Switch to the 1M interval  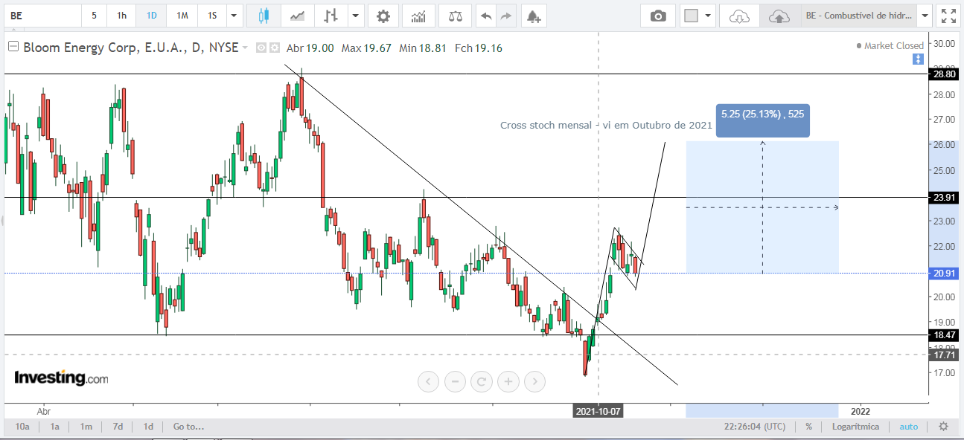(182, 16)
